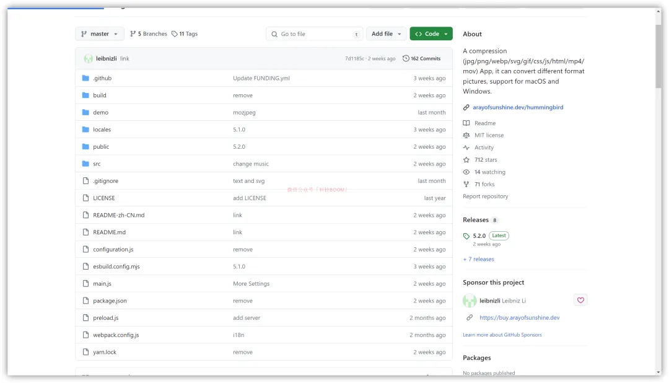Open the '5.2.0' commit on public folder
The width and height of the screenshot is (669, 383).
(239, 146)
